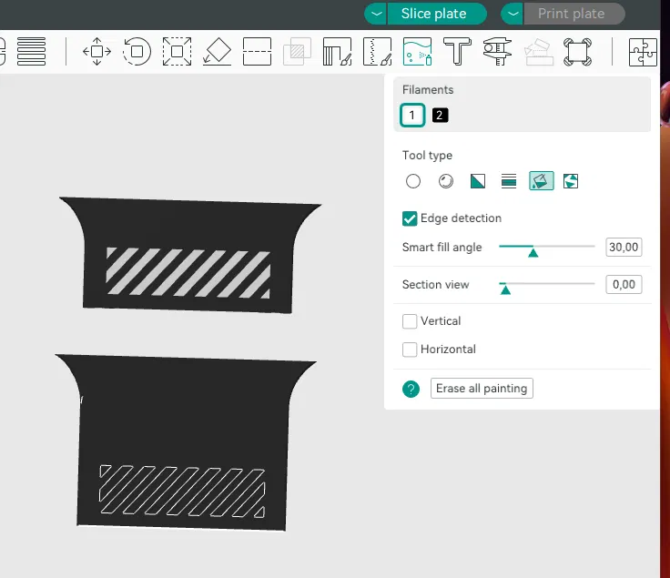Toggle the Color painting tool

point(418,52)
